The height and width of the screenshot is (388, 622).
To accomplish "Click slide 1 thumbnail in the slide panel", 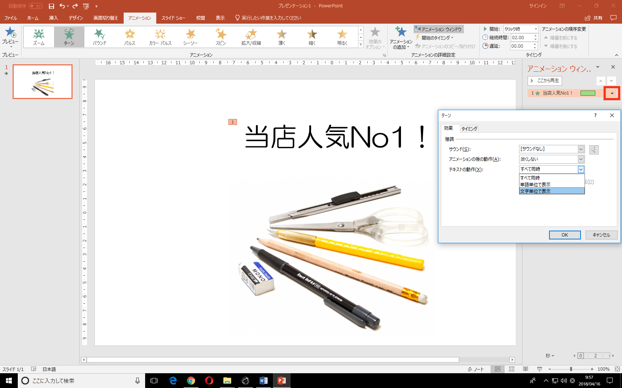I will 43,82.
